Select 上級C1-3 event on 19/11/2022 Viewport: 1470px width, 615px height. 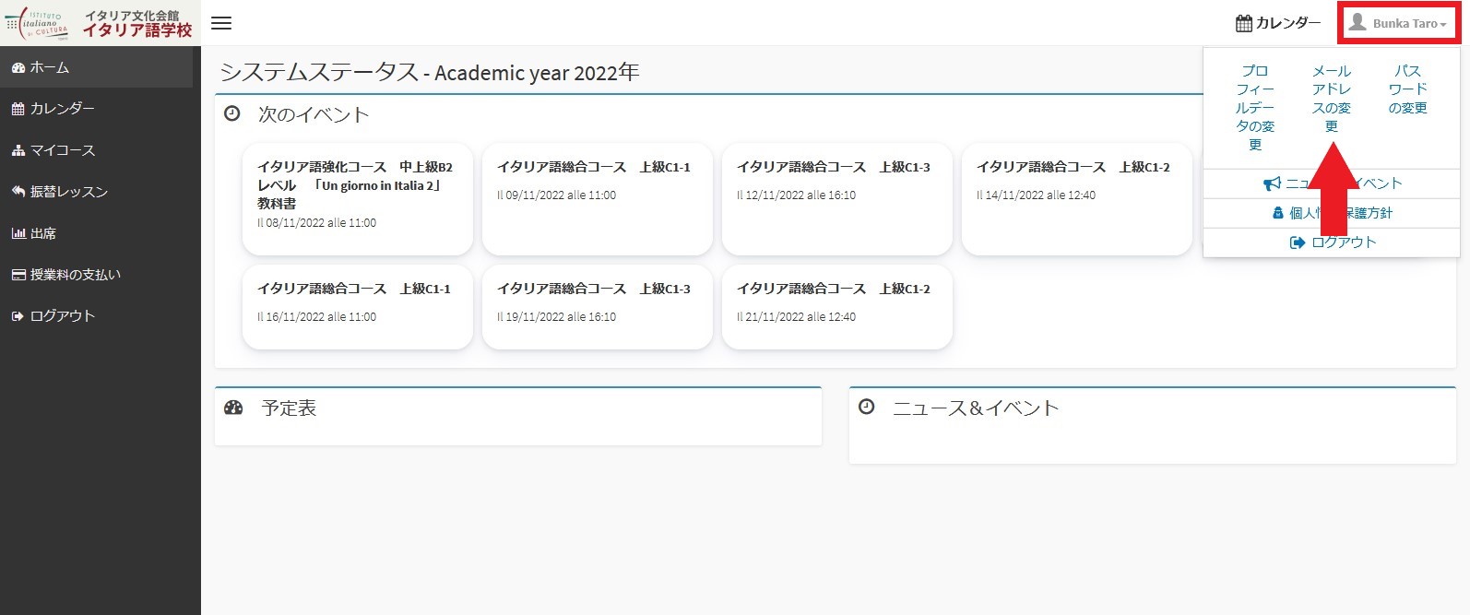pyautogui.click(x=597, y=306)
